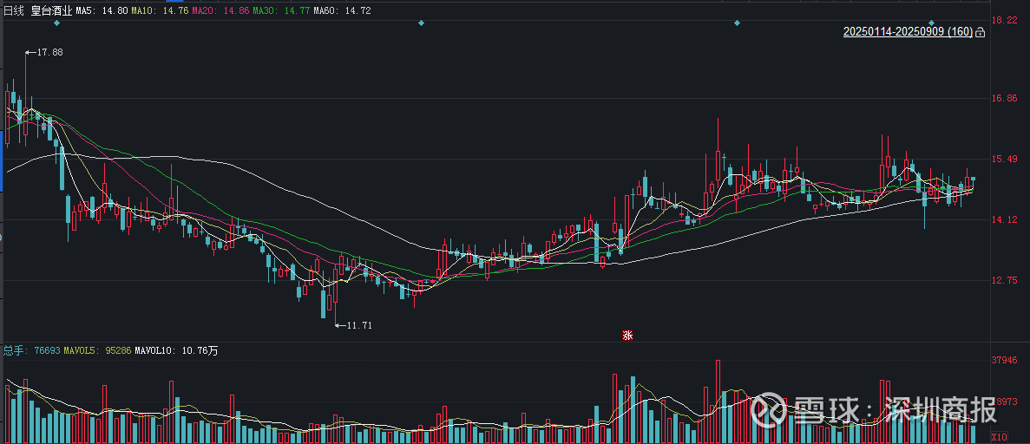The width and height of the screenshot is (1030, 444).
Task: Click the 18.22 price axis label
Action: [1004, 20]
